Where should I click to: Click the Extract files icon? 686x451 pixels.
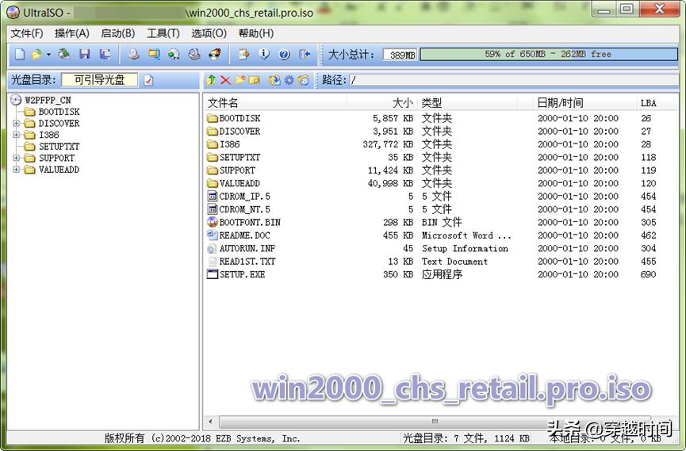(x=274, y=80)
